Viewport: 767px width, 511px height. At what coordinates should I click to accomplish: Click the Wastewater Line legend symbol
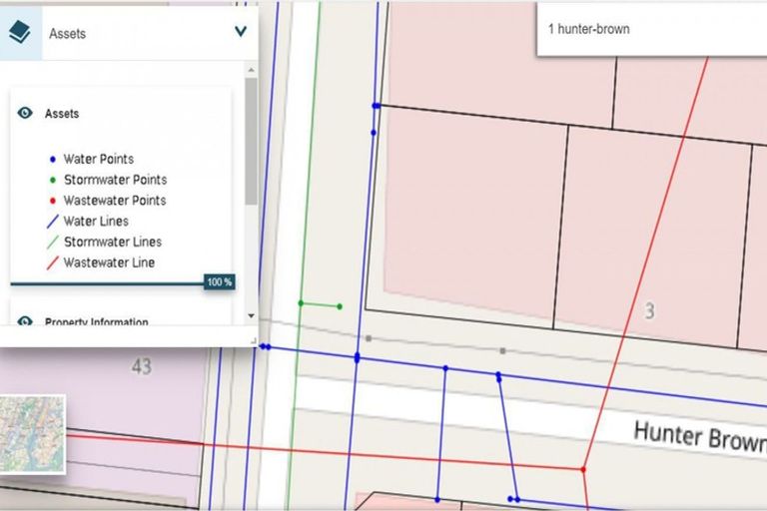pos(52,263)
